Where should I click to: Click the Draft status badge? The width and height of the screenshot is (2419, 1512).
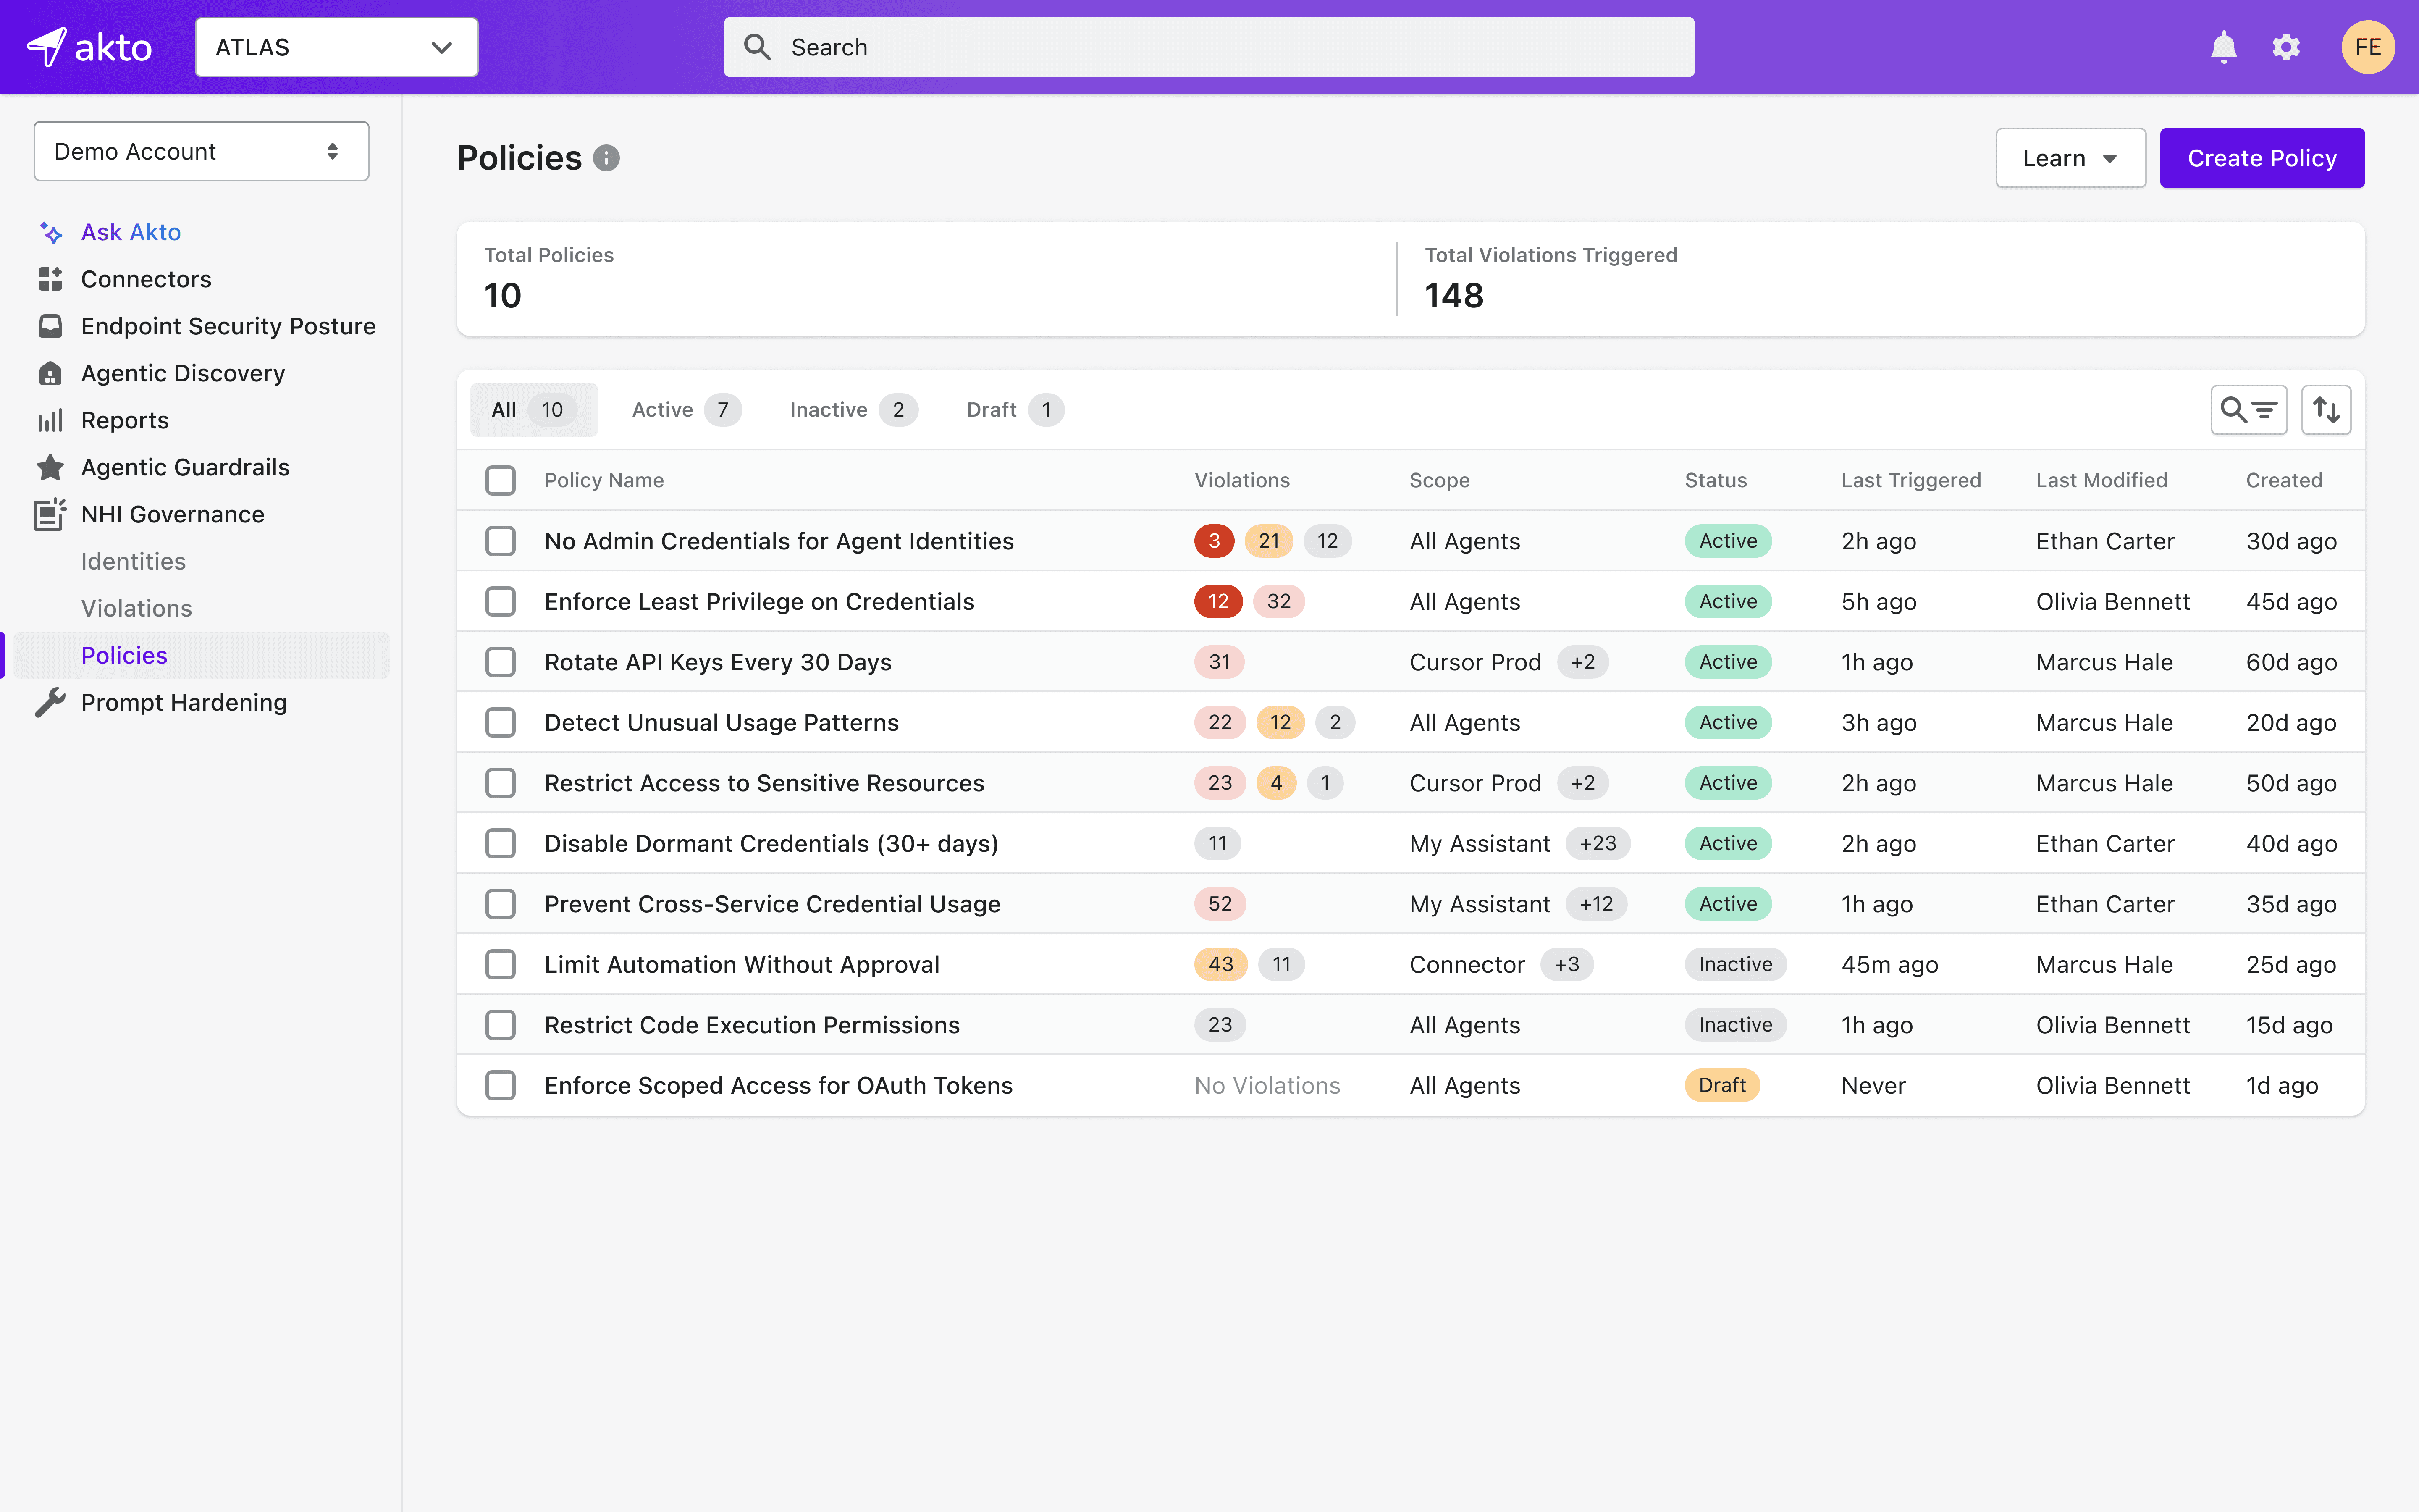coord(1722,1085)
